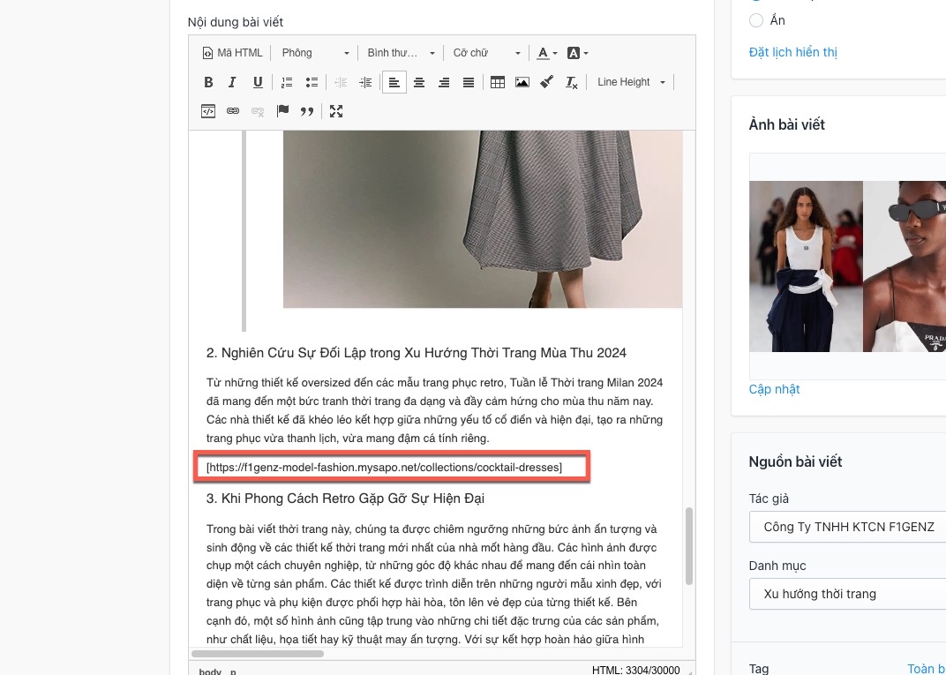Open the text color picker
946x675 pixels.
(546, 53)
